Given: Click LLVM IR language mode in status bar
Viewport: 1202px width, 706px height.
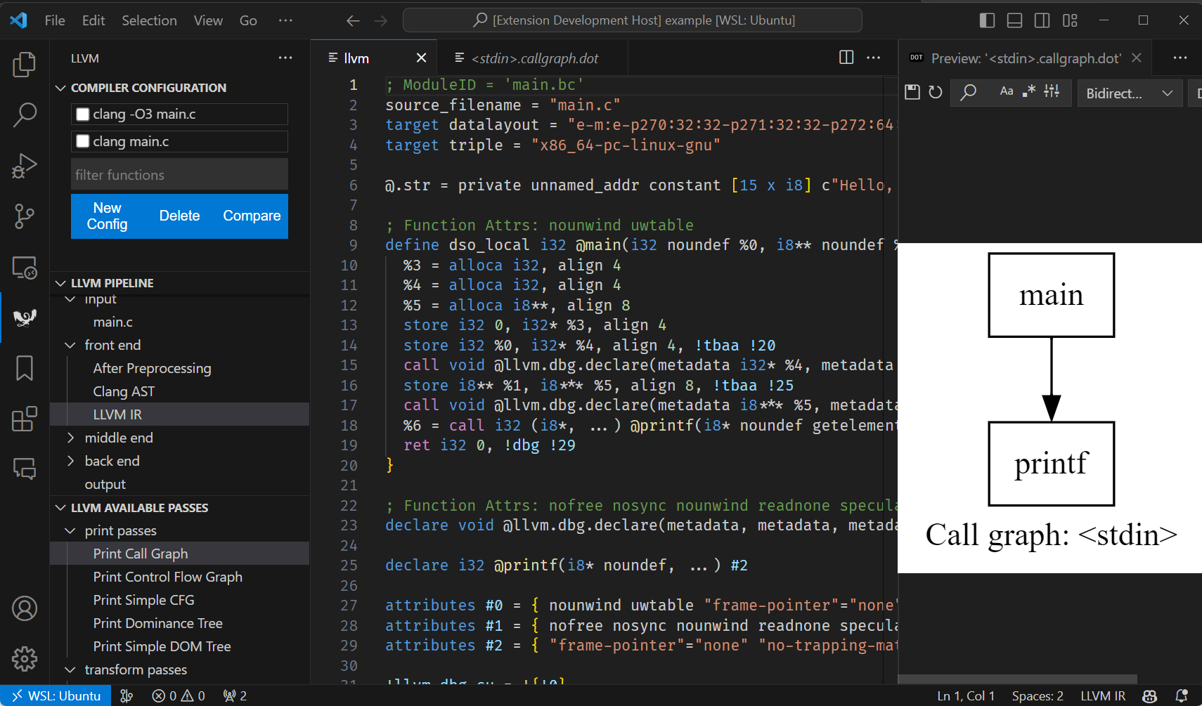Looking at the screenshot, I should 1103,695.
